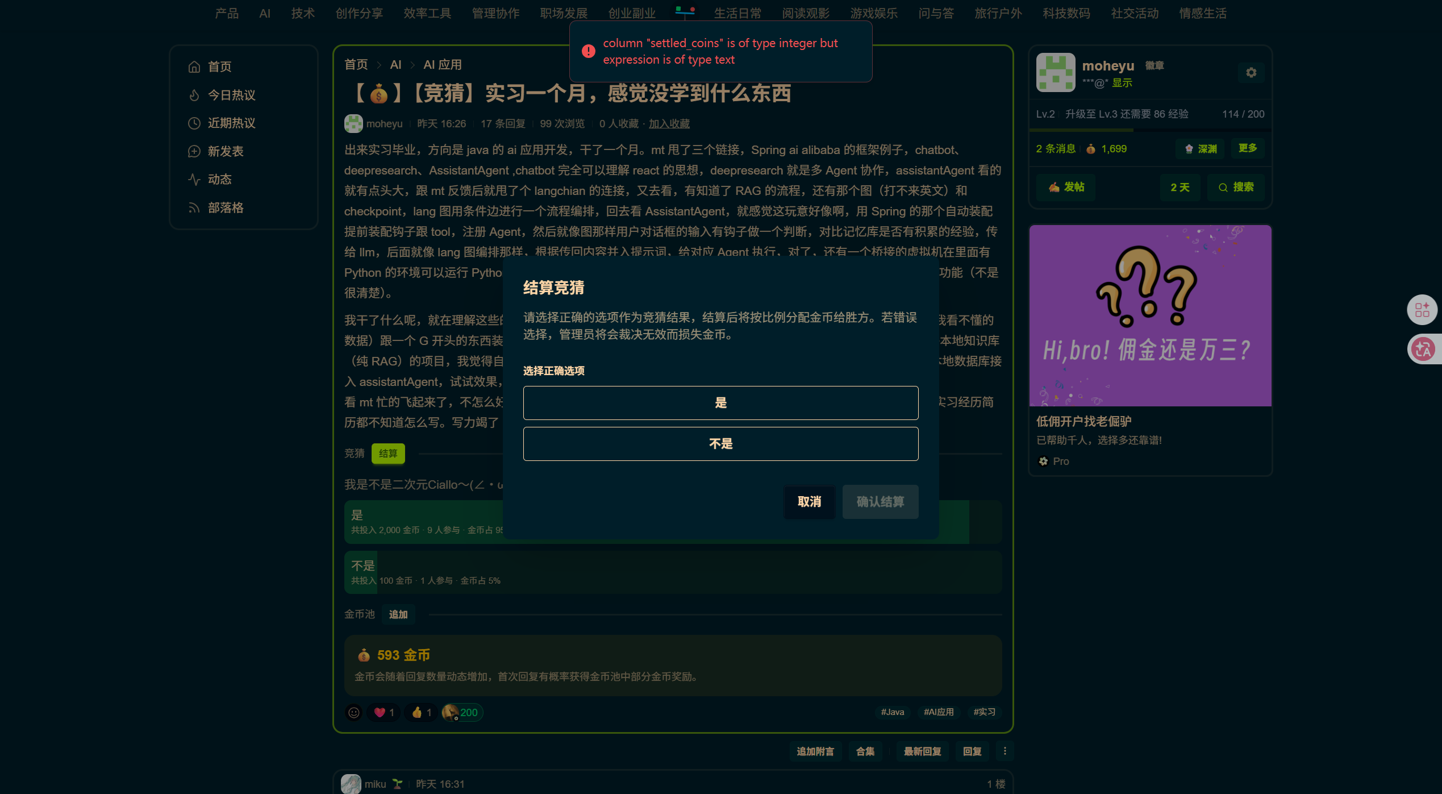Click 回复 button below post
1442x794 pixels.
coord(972,751)
